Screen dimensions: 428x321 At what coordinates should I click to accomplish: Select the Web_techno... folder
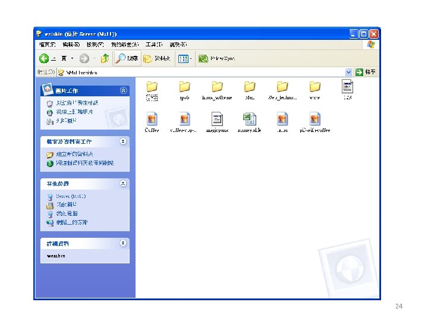click(282, 90)
